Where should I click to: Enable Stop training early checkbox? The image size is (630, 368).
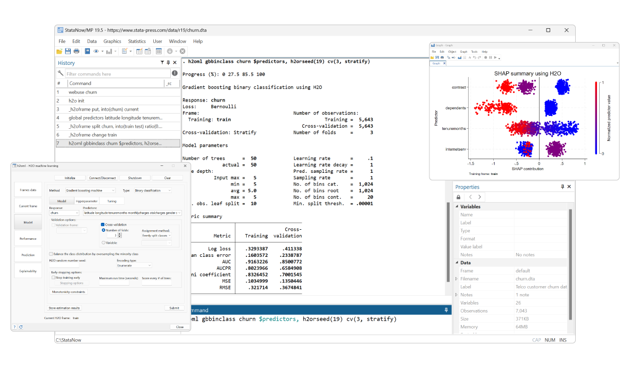(53, 278)
